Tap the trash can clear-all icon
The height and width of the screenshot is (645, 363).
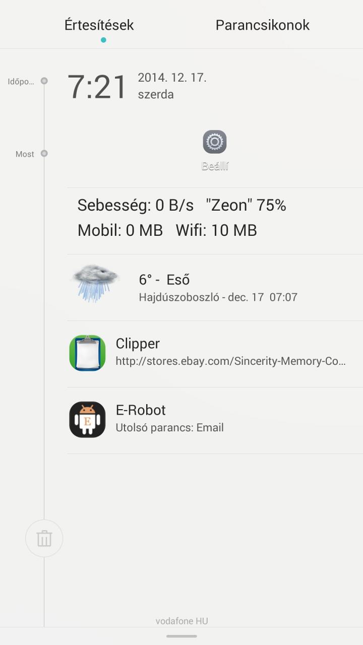click(44, 539)
